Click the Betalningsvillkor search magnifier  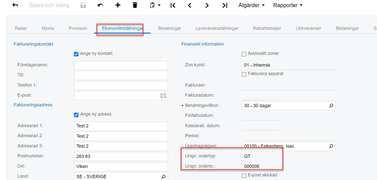pyautogui.click(x=331, y=106)
